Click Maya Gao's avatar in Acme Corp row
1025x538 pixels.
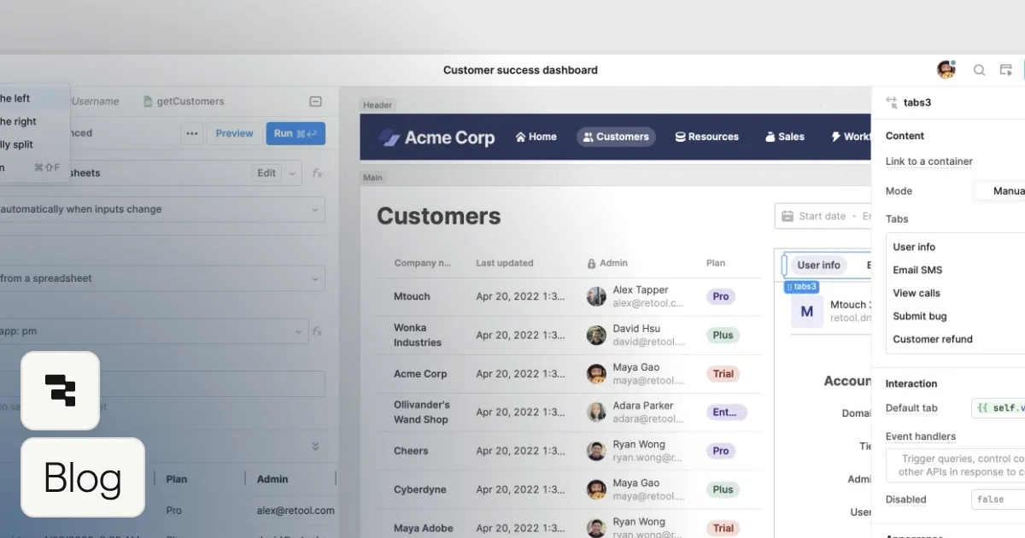(x=596, y=374)
